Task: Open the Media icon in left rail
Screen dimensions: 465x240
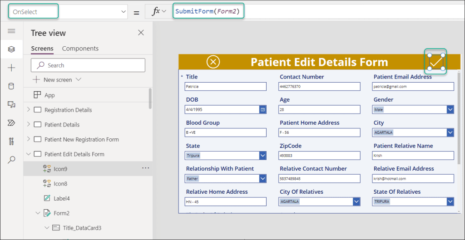Action: [11, 105]
